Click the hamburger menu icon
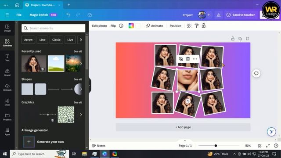The image size is (281, 158). pos(7,15)
